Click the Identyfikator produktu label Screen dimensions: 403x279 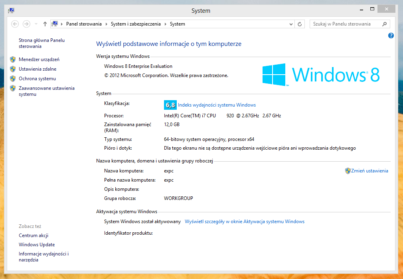coord(128,233)
